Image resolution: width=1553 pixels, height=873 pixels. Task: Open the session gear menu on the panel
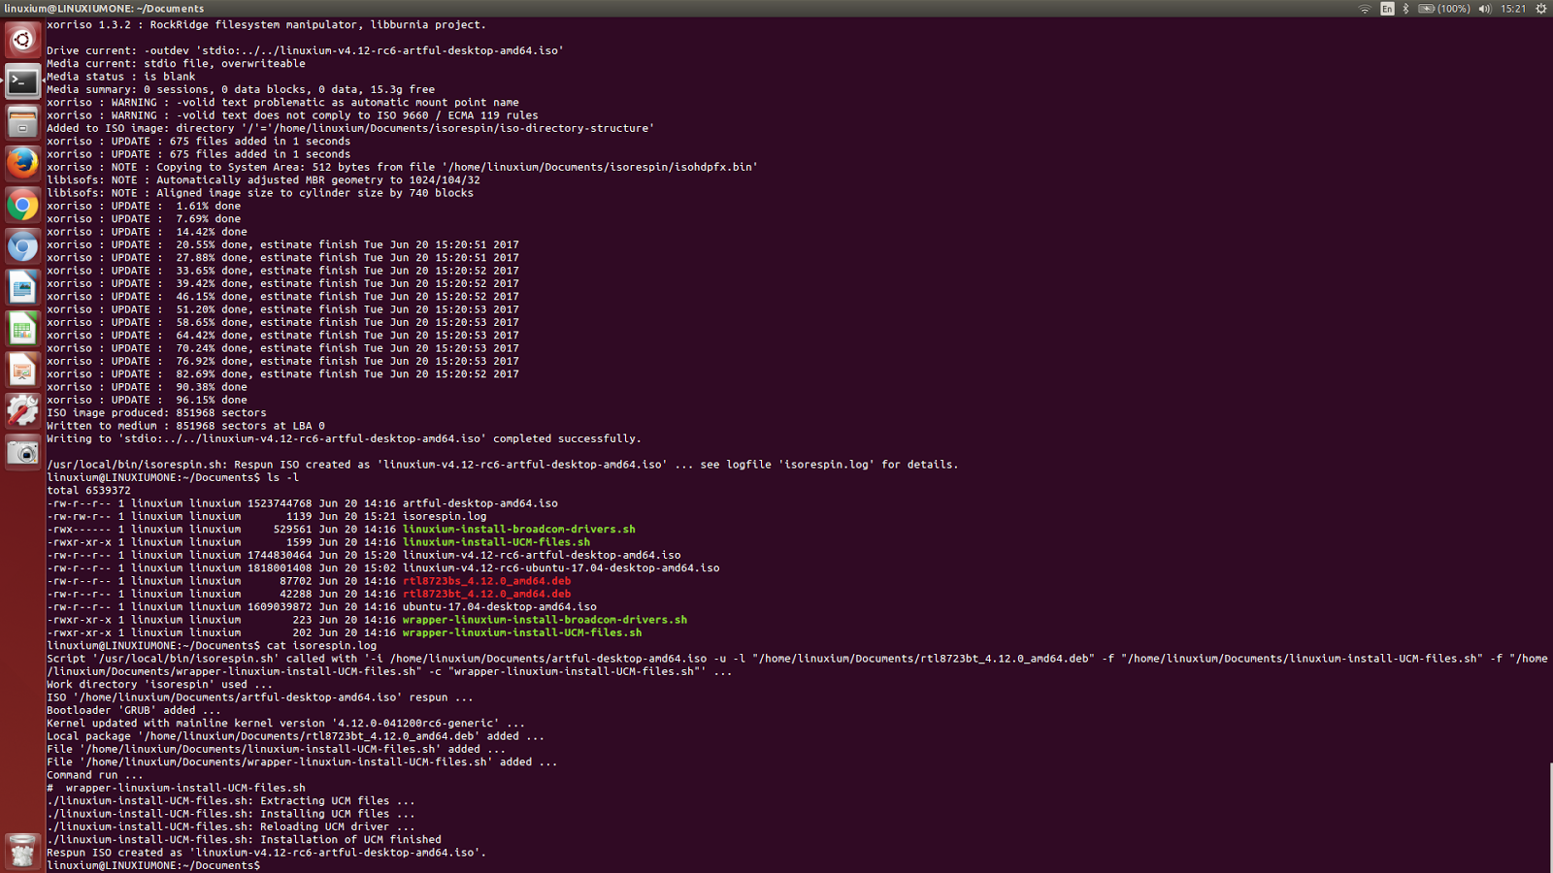point(1540,8)
